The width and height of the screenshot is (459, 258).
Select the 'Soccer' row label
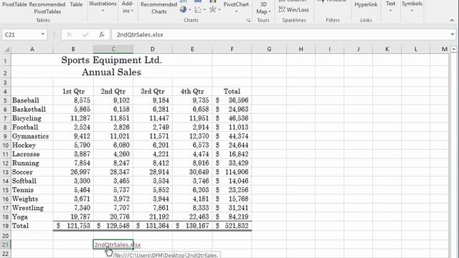pyautogui.click(x=32, y=172)
